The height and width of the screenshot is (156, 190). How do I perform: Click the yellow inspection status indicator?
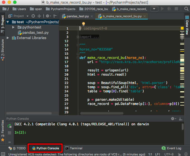[x=182, y=28]
